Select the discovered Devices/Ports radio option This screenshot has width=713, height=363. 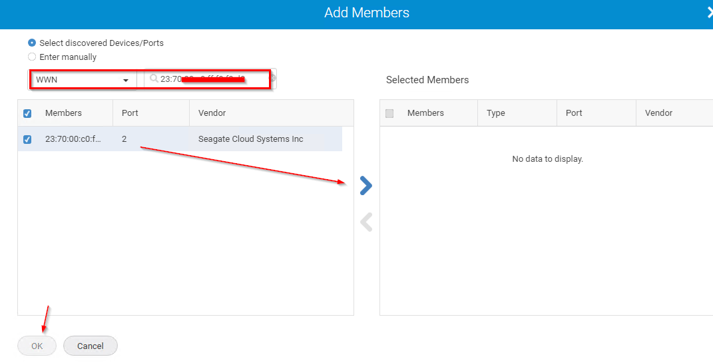(32, 43)
